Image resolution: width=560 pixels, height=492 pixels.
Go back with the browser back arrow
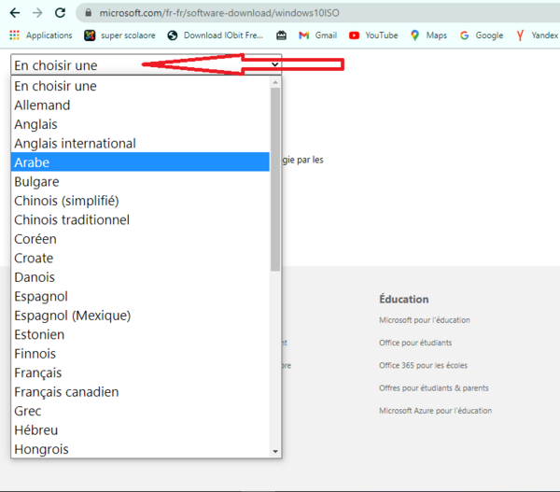tap(15, 13)
